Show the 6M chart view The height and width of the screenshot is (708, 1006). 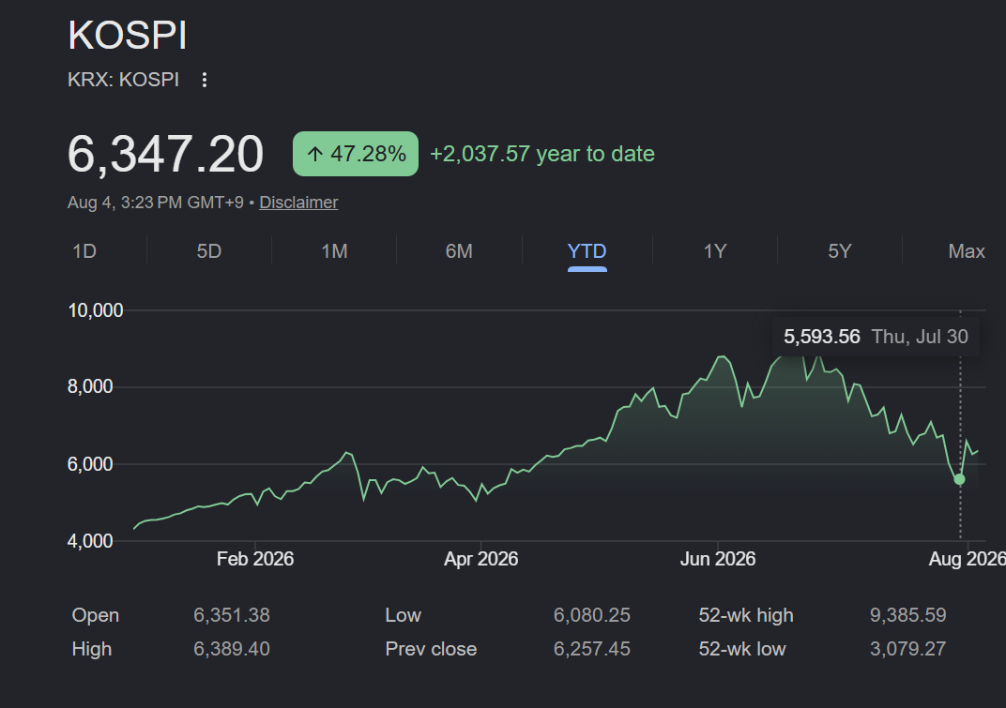click(x=459, y=250)
